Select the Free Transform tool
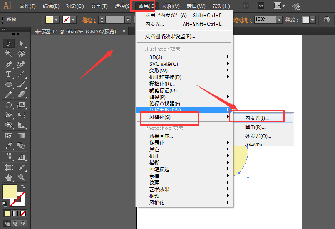Screen dimensions: 335x229 (x=21, y=115)
